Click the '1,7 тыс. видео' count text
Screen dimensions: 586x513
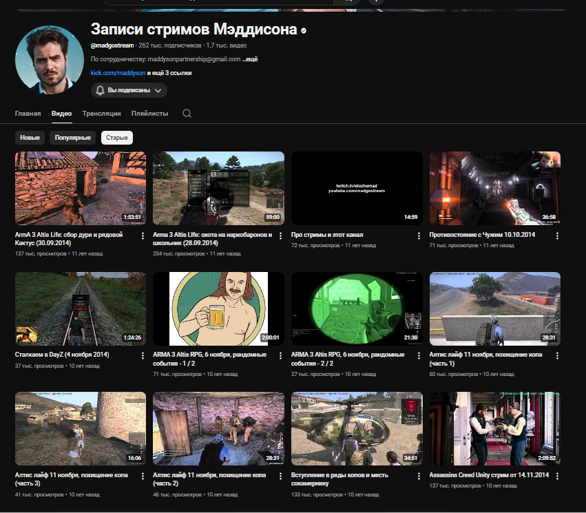(x=227, y=45)
